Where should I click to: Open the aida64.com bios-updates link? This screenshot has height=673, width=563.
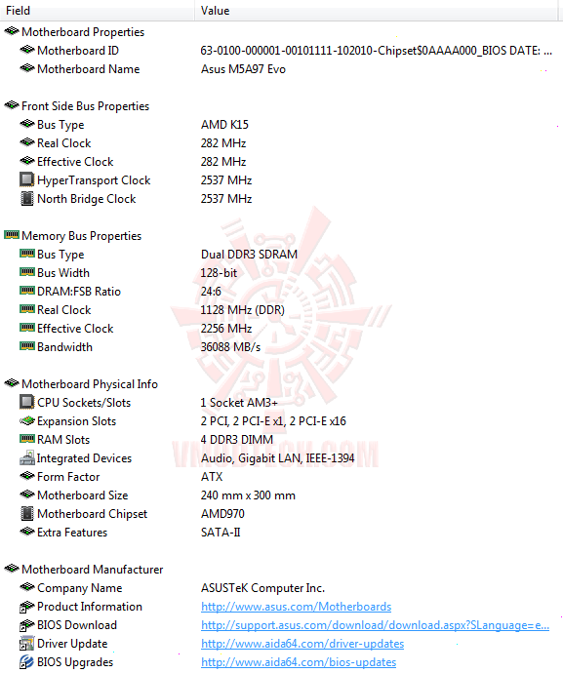(299, 662)
